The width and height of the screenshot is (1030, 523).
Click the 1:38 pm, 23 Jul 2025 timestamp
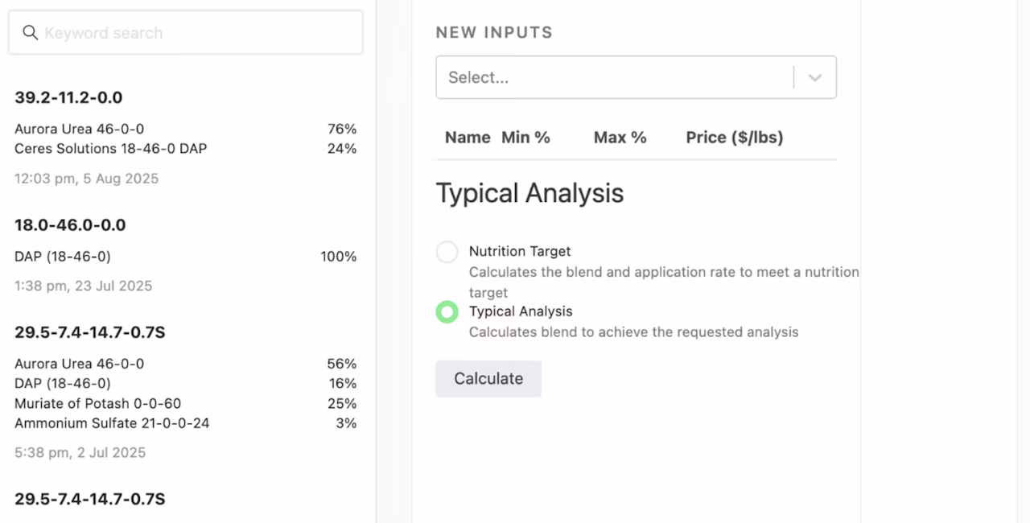click(x=83, y=286)
